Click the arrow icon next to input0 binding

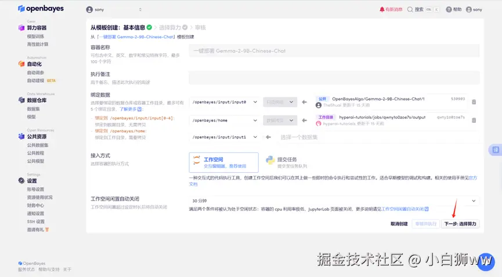[304, 102]
